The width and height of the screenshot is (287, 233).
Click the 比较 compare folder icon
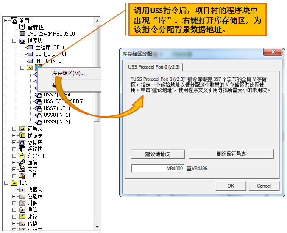click(22, 217)
